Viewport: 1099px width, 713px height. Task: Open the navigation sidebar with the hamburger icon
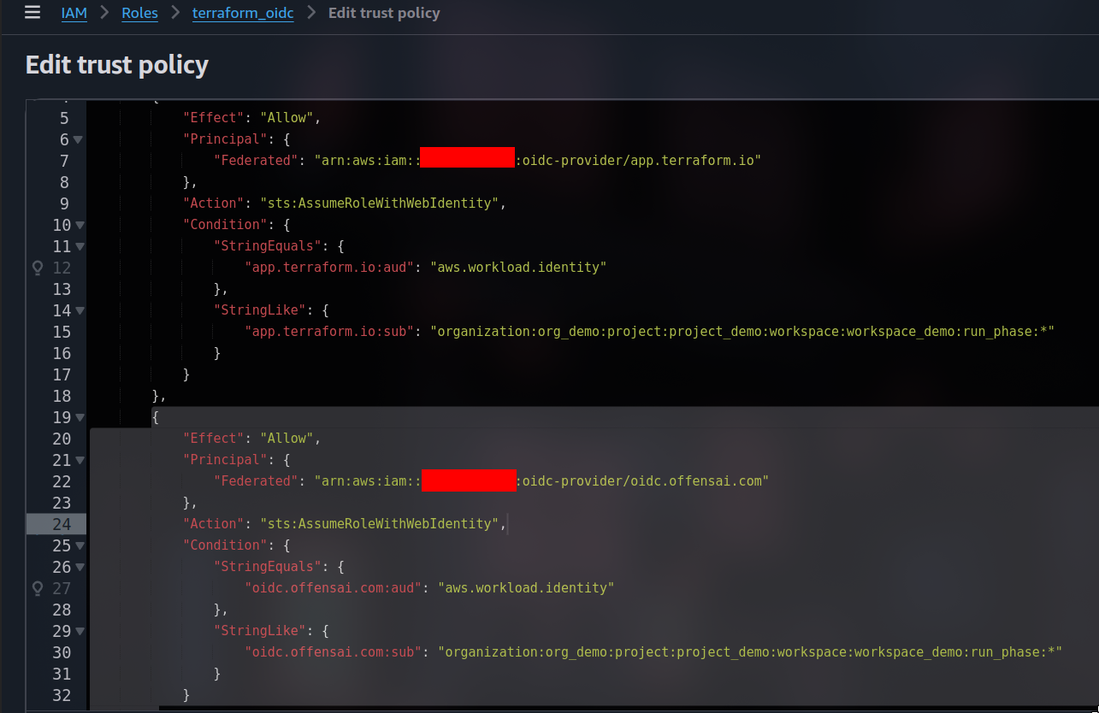[x=32, y=13]
